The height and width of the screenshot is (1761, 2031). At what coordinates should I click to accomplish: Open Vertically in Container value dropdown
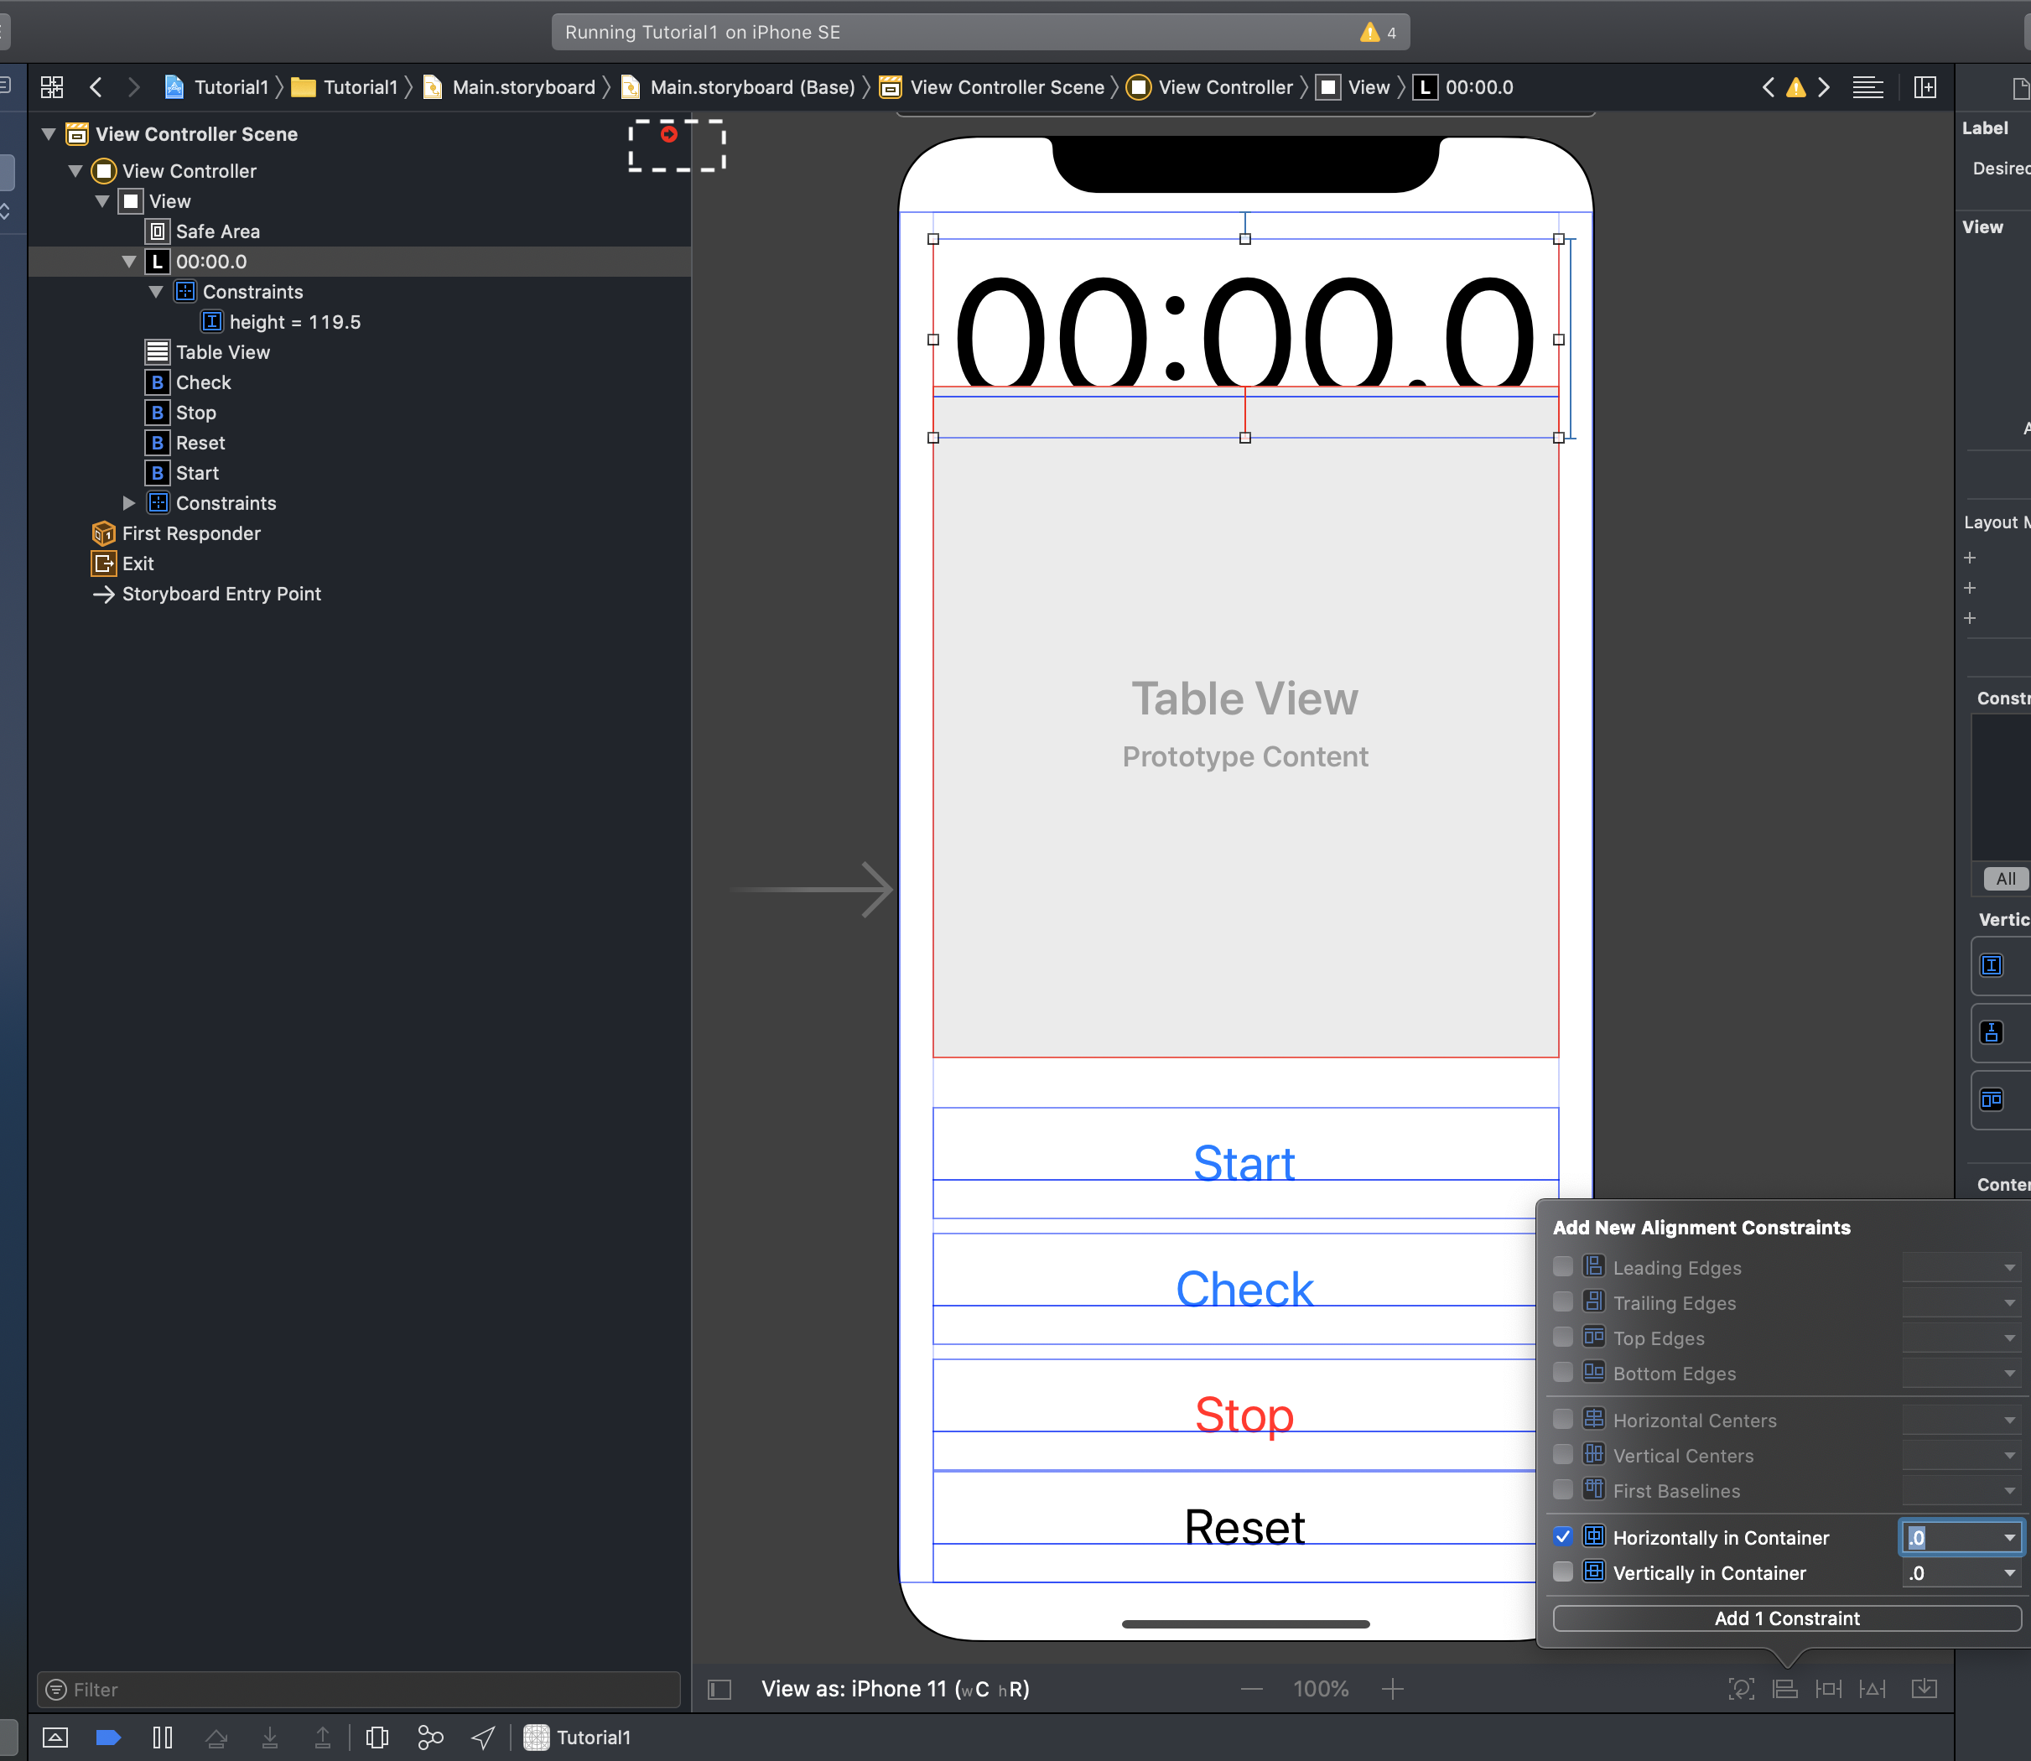tap(2009, 1572)
